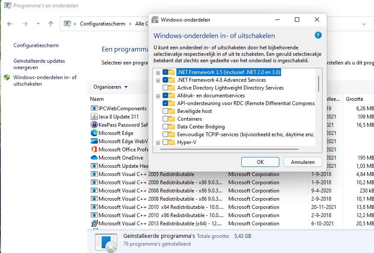The height and width of the screenshot is (253, 374).
Task: Open the Organiseren dropdown menu
Action: pos(110,87)
